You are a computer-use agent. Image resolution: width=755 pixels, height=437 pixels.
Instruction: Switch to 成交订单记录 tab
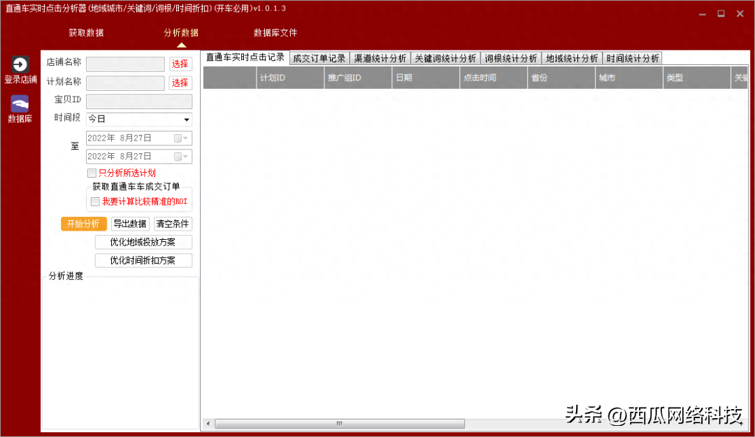point(319,59)
